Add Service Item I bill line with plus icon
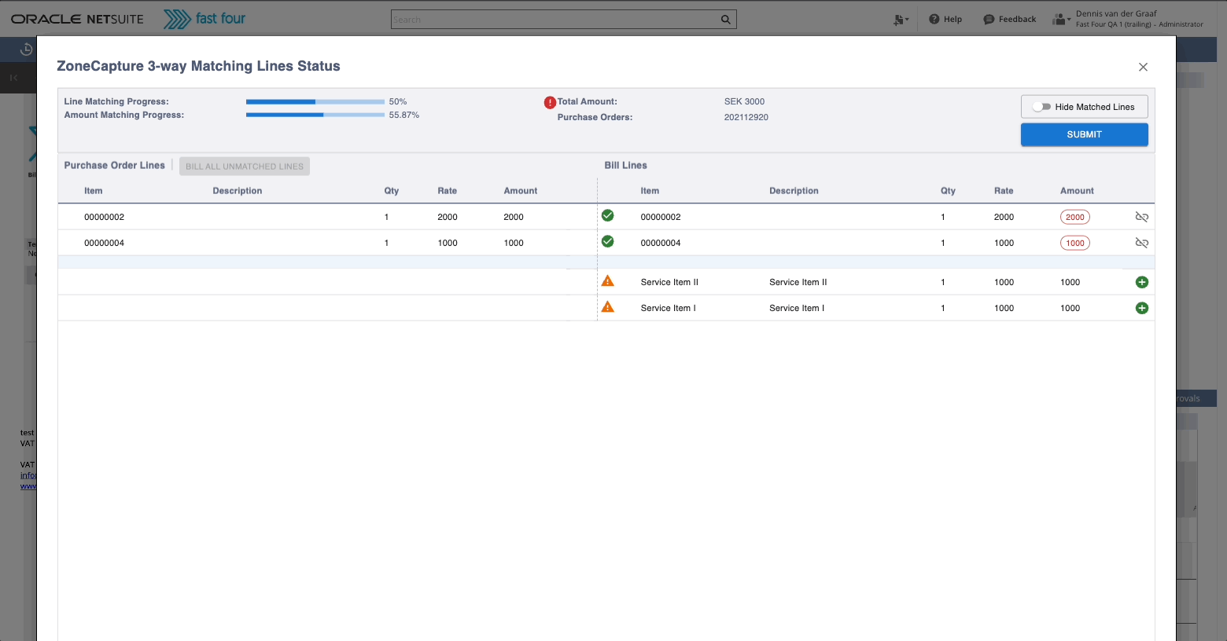 pyautogui.click(x=1141, y=308)
